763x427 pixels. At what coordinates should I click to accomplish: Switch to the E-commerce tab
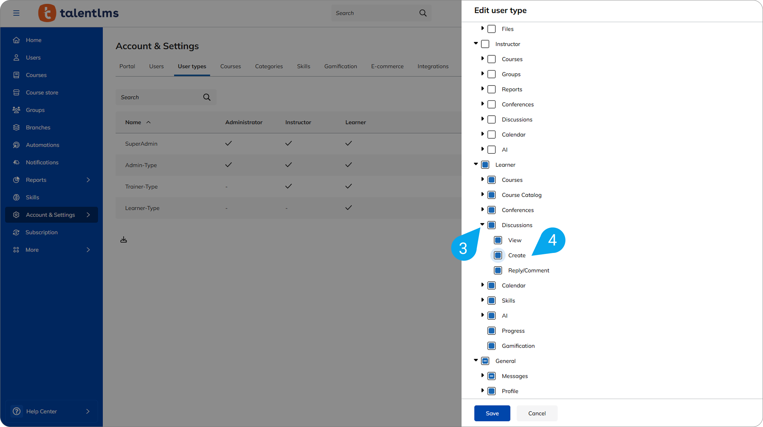(387, 66)
